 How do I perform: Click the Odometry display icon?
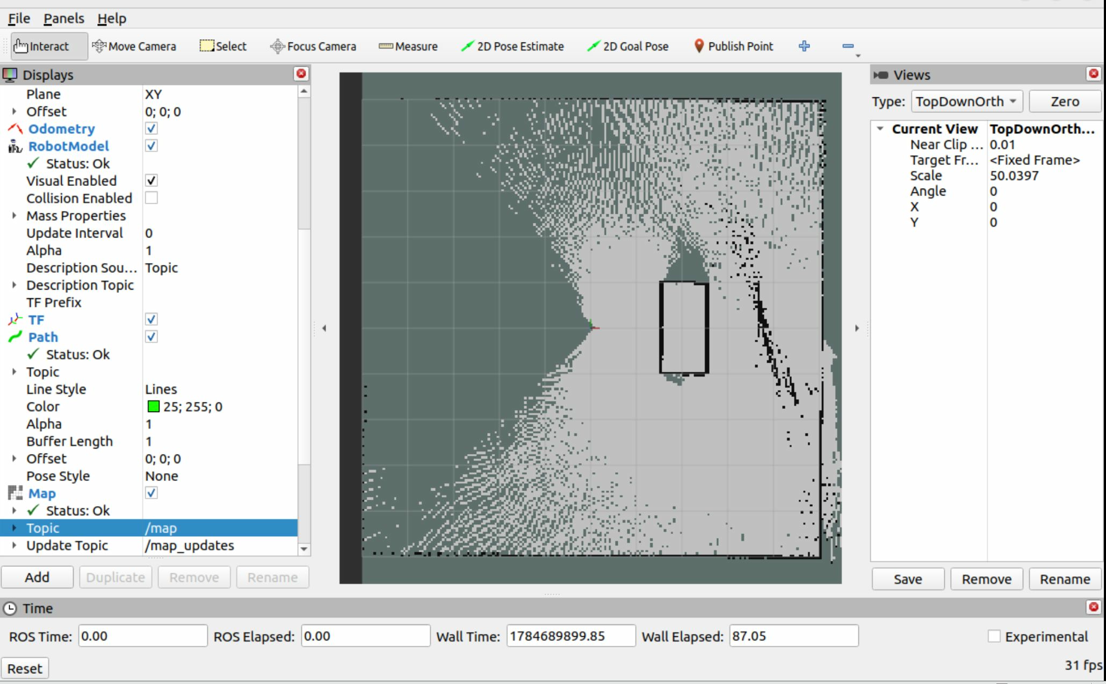[15, 129]
